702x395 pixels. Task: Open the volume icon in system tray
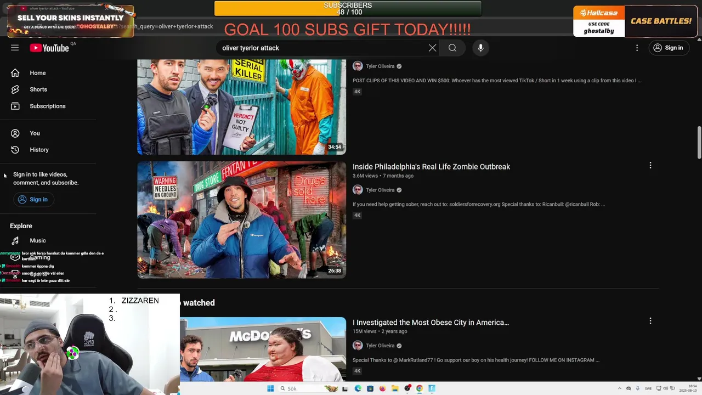(x=666, y=388)
